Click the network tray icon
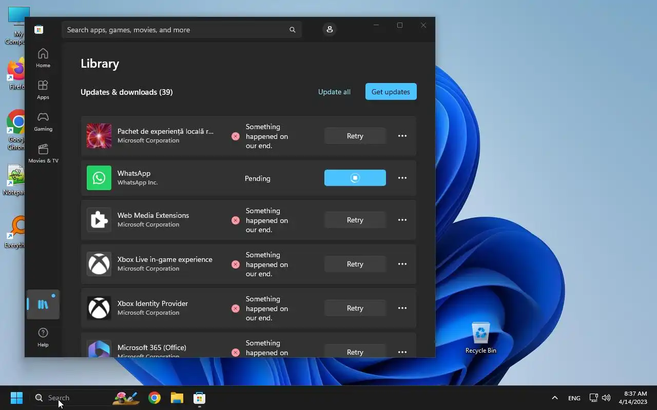657x410 pixels. point(593,398)
